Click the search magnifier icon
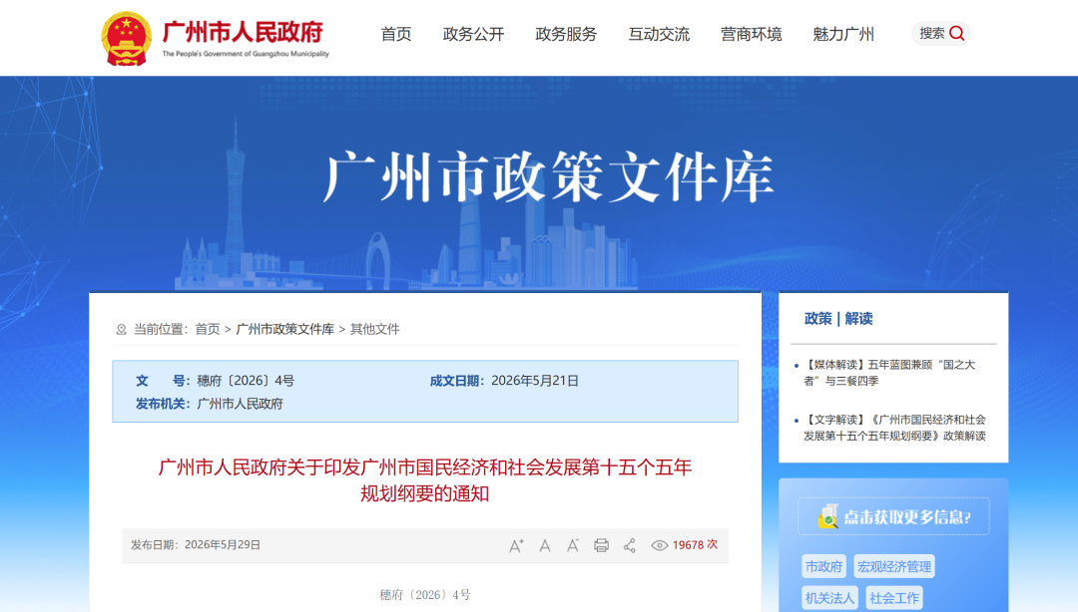The height and width of the screenshot is (612, 1078). click(956, 33)
